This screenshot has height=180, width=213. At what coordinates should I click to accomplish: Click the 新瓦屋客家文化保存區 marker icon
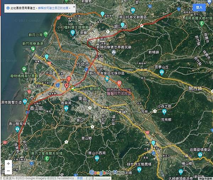107,79
